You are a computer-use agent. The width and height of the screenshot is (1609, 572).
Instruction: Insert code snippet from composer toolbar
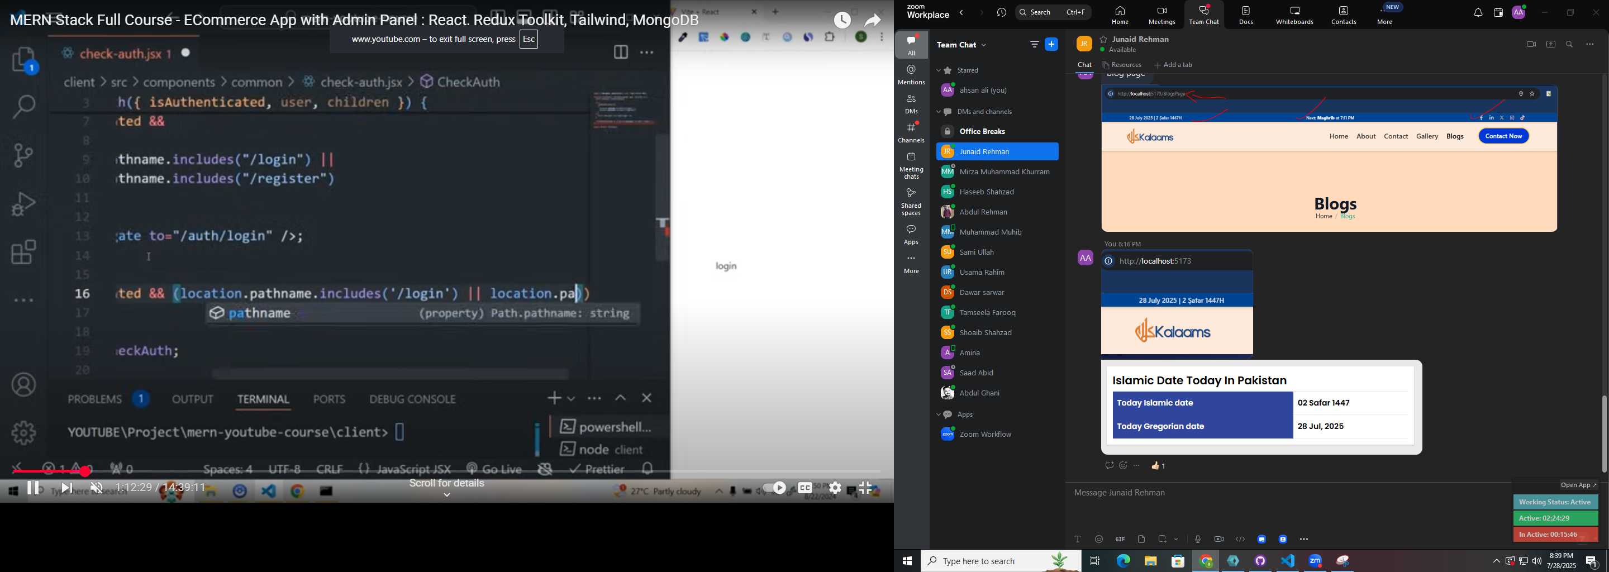tap(1240, 540)
